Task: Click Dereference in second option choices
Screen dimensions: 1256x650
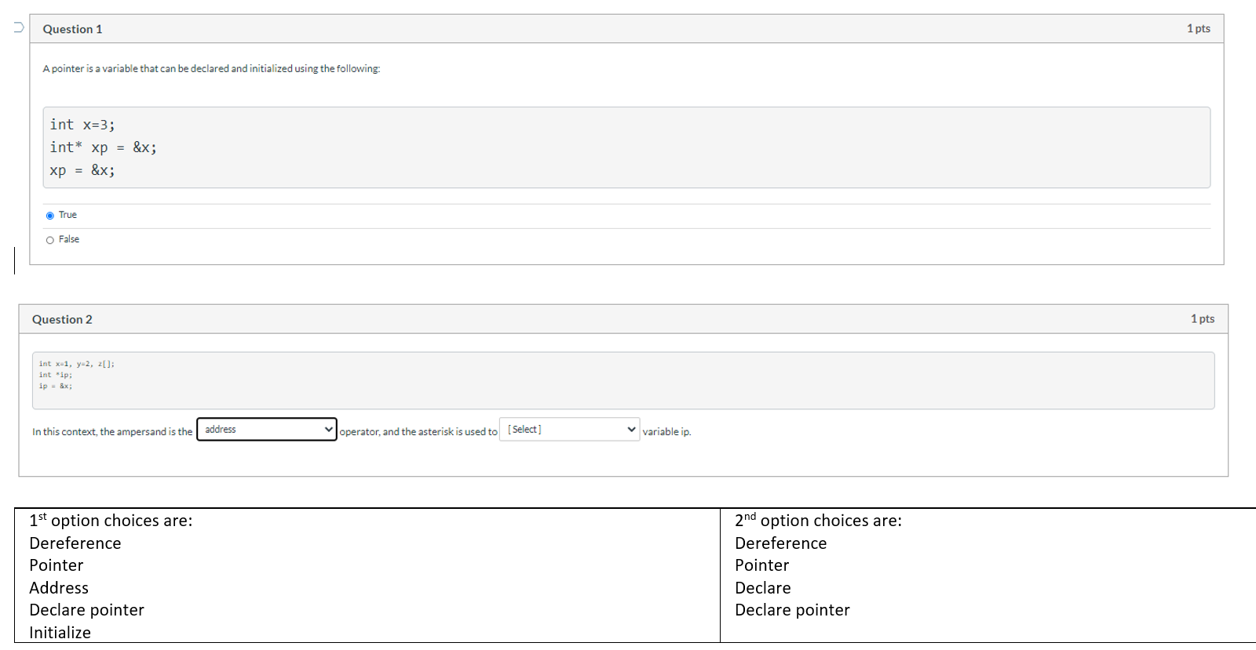Action: click(x=781, y=543)
